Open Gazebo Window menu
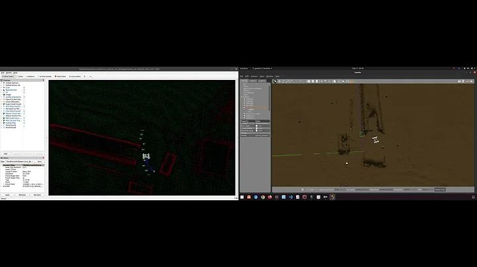The width and height of the screenshot is (477, 267). [270, 76]
